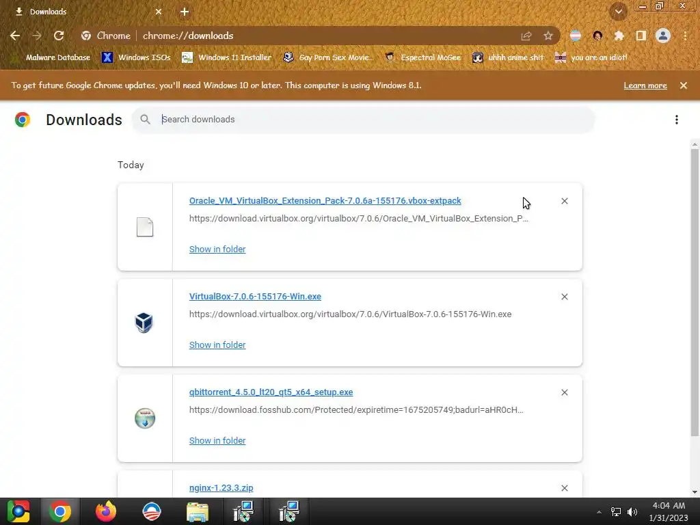Open the Start button in taskbar
Screen dimensions: 700x525
pyautogui.click(x=18, y=511)
